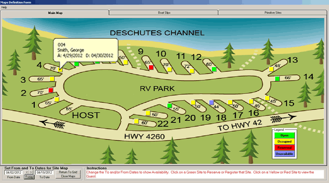Click the red reserved marker on site 2
329x183 pixels.
[51, 90]
